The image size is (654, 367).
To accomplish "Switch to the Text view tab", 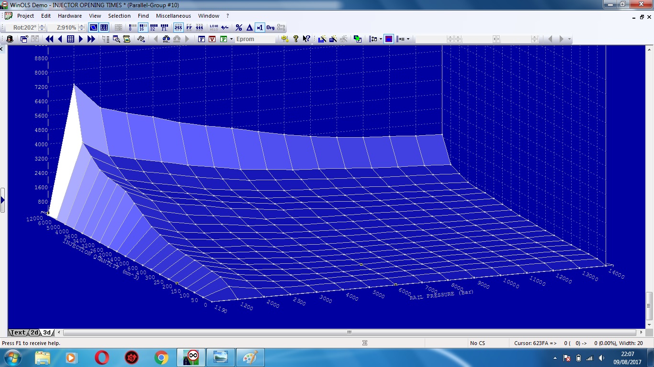I will coord(18,333).
